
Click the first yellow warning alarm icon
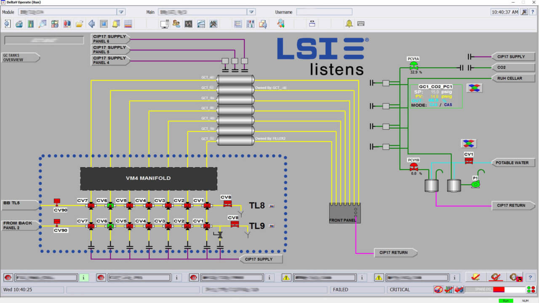coord(286,277)
